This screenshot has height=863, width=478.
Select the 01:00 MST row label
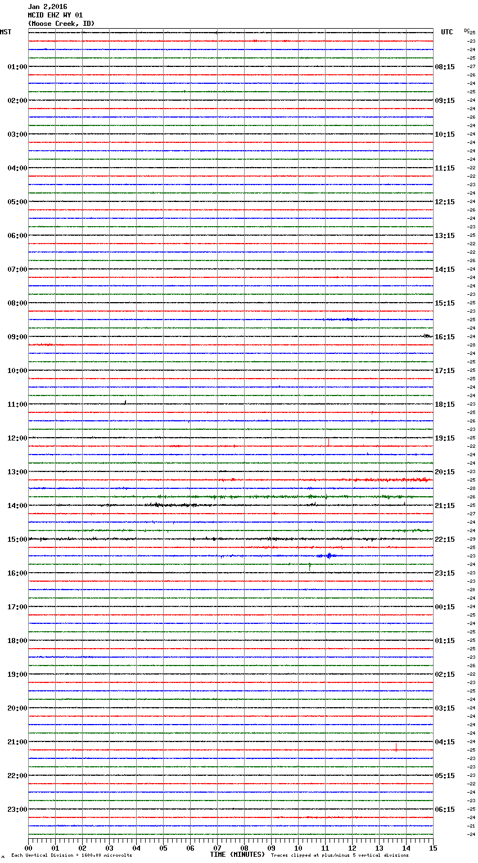click(17, 67)
